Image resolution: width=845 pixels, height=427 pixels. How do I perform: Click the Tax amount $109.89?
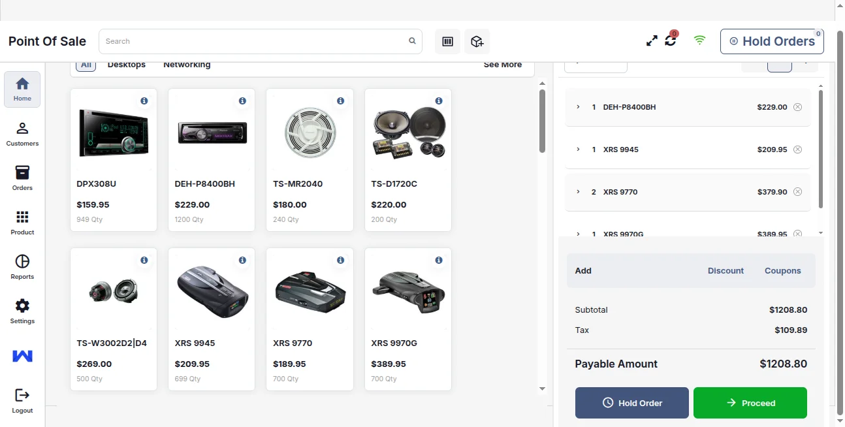[x=791, y=330]
